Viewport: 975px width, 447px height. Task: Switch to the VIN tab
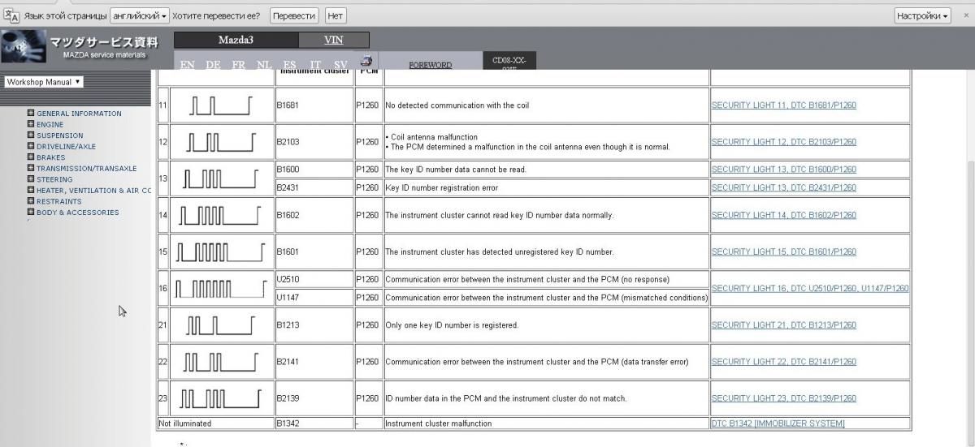tap(334, 40)
